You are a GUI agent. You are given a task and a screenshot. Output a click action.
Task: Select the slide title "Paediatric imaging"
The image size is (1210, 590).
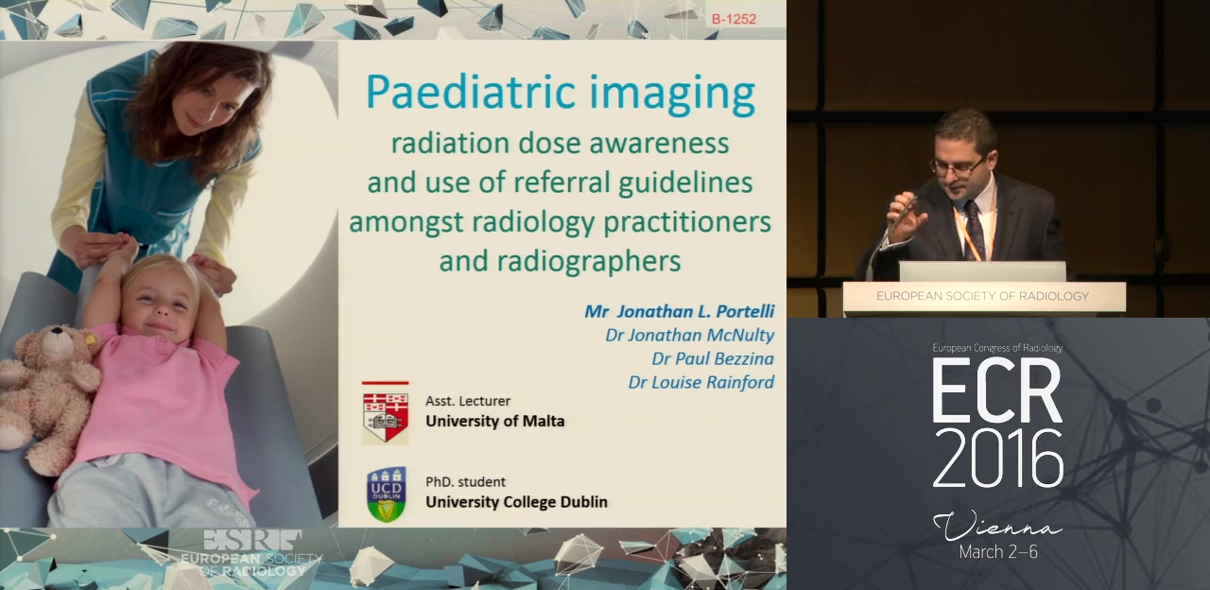point(561,93)
